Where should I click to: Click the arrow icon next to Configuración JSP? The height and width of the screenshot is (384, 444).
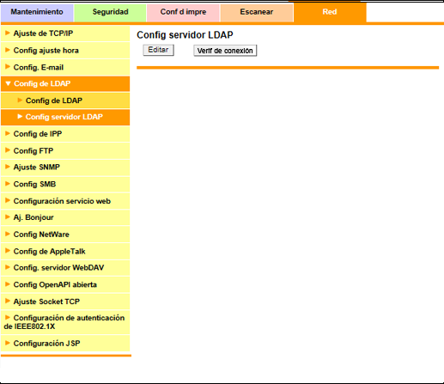pos(8,343)
